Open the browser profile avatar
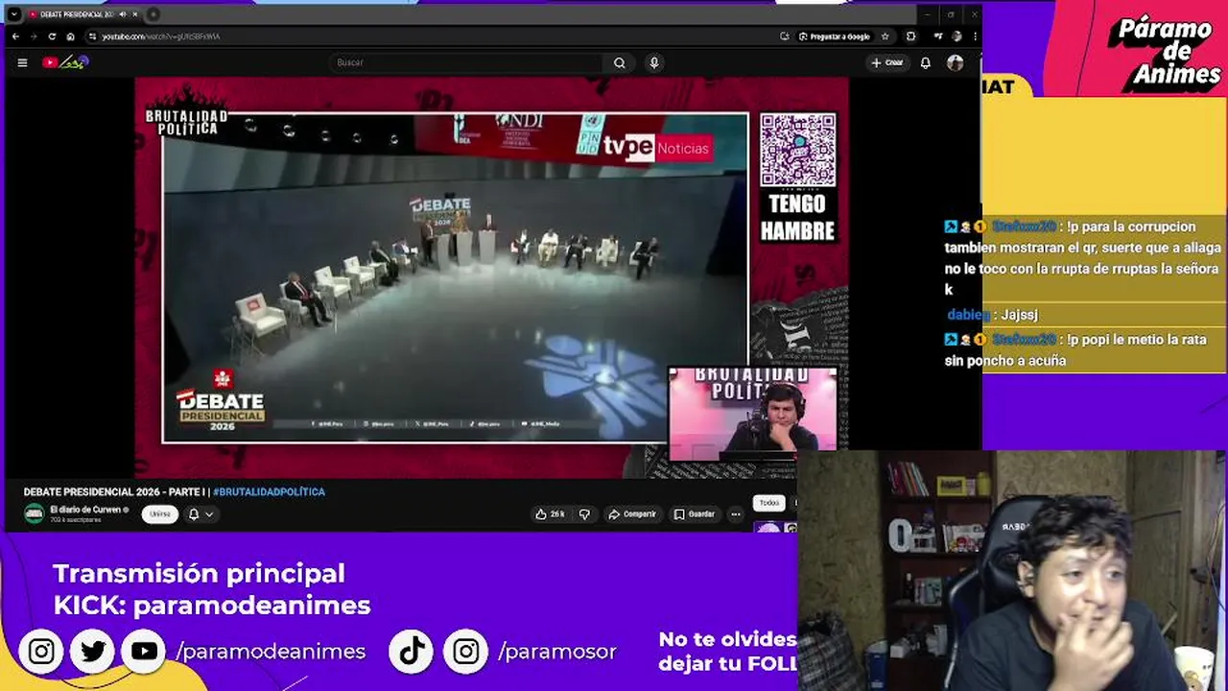The height and width of the screenshot is (691, 1228). (956, 36)
